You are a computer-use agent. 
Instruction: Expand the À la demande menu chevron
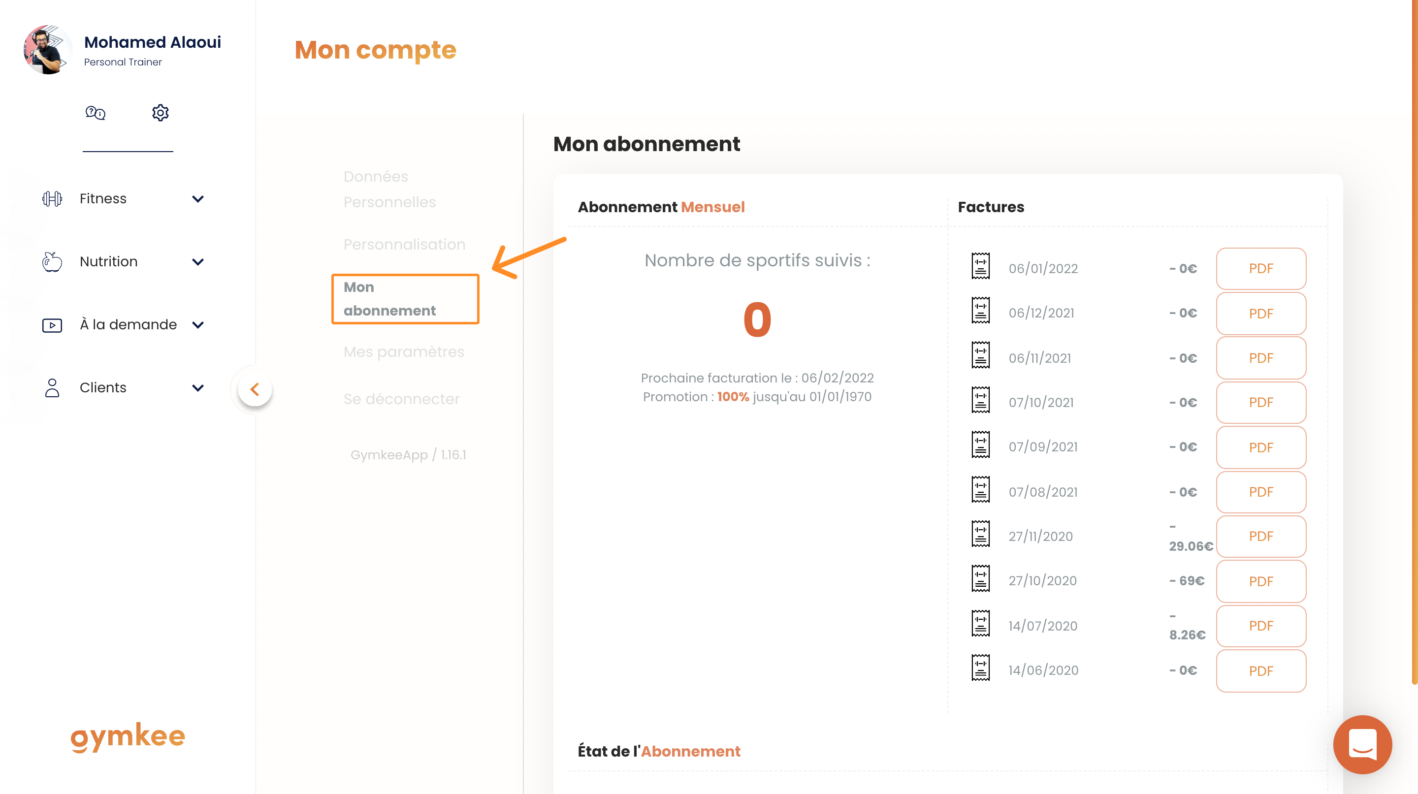click(198, 325)
